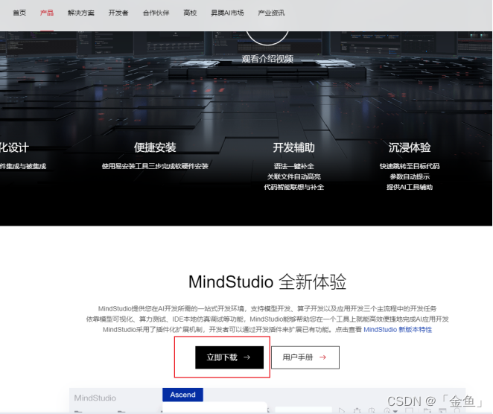The height and width of the screenshot is (414, 493).
Task: Click the 观看介绍视频 video link
Action: coord(267,59)
